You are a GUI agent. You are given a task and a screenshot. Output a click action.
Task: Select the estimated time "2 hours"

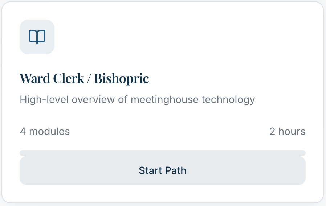point(287,131)
